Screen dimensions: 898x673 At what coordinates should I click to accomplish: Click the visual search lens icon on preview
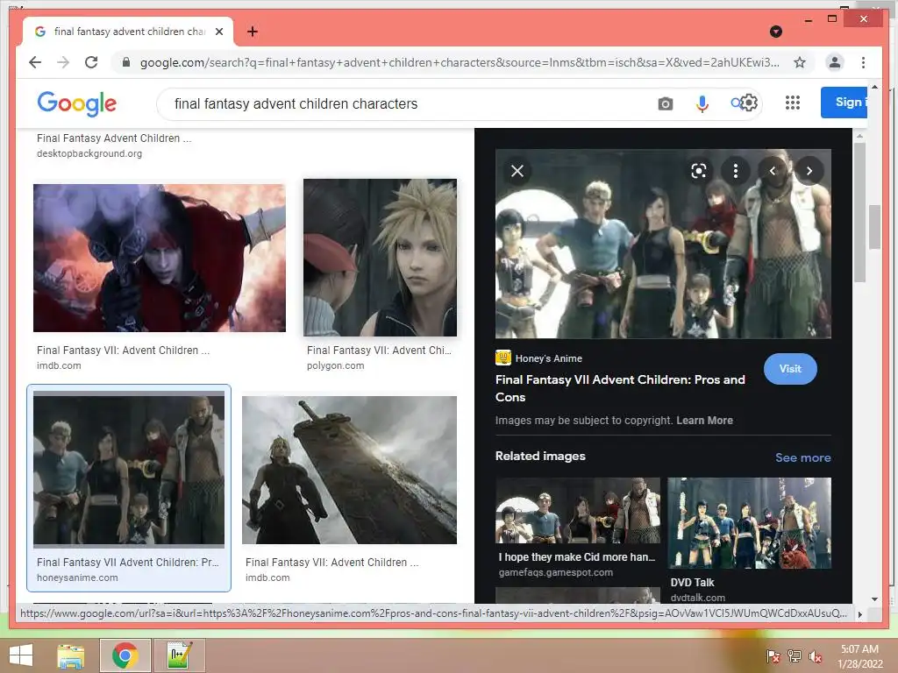[x=699, y=171]
